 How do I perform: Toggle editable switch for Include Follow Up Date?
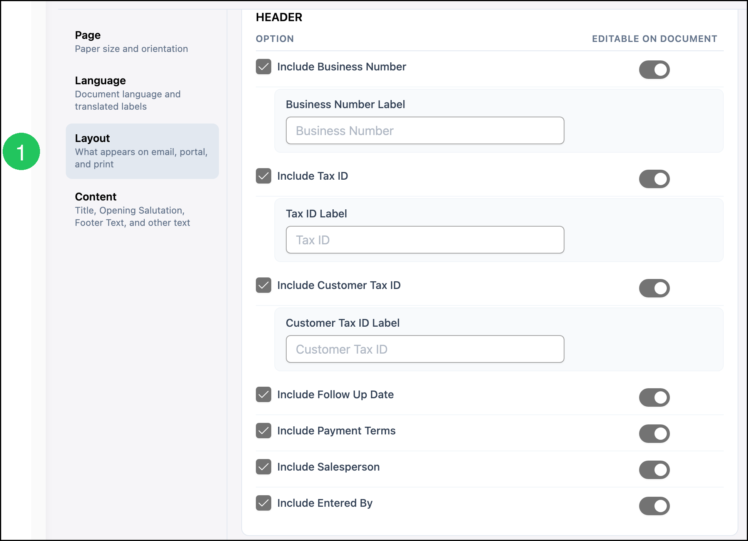click(x=654, y=397)
